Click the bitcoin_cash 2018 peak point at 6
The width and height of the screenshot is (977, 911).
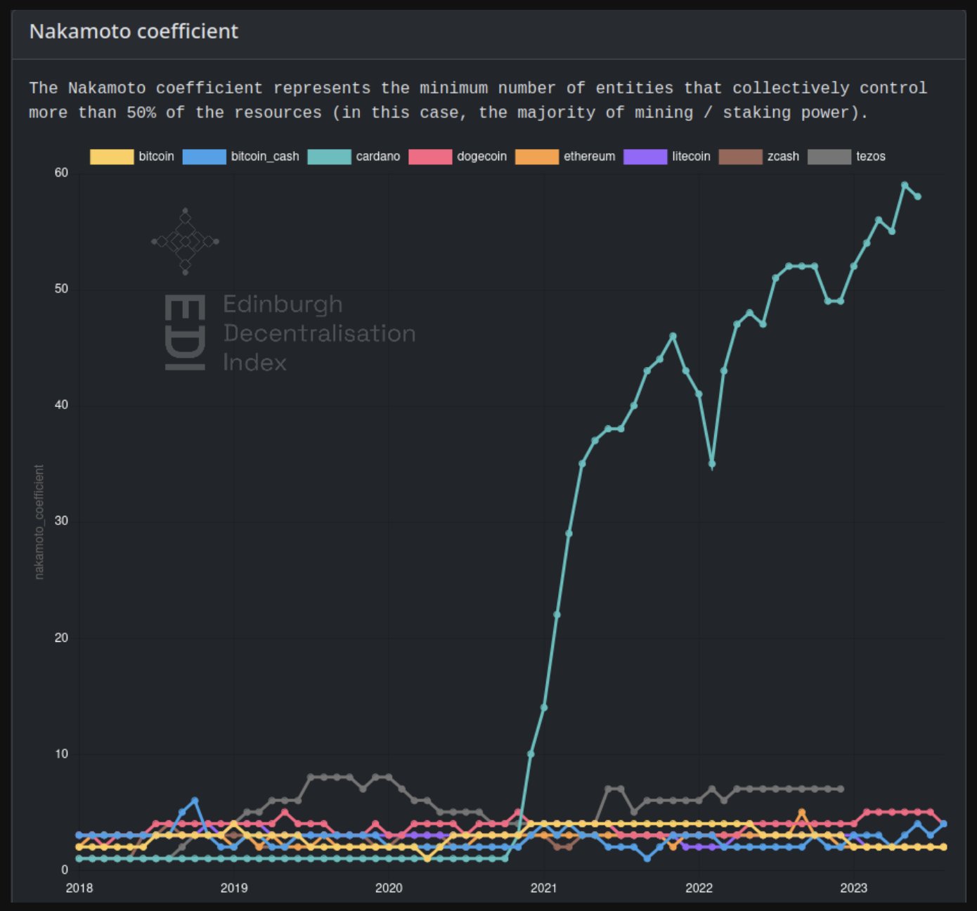195,801
